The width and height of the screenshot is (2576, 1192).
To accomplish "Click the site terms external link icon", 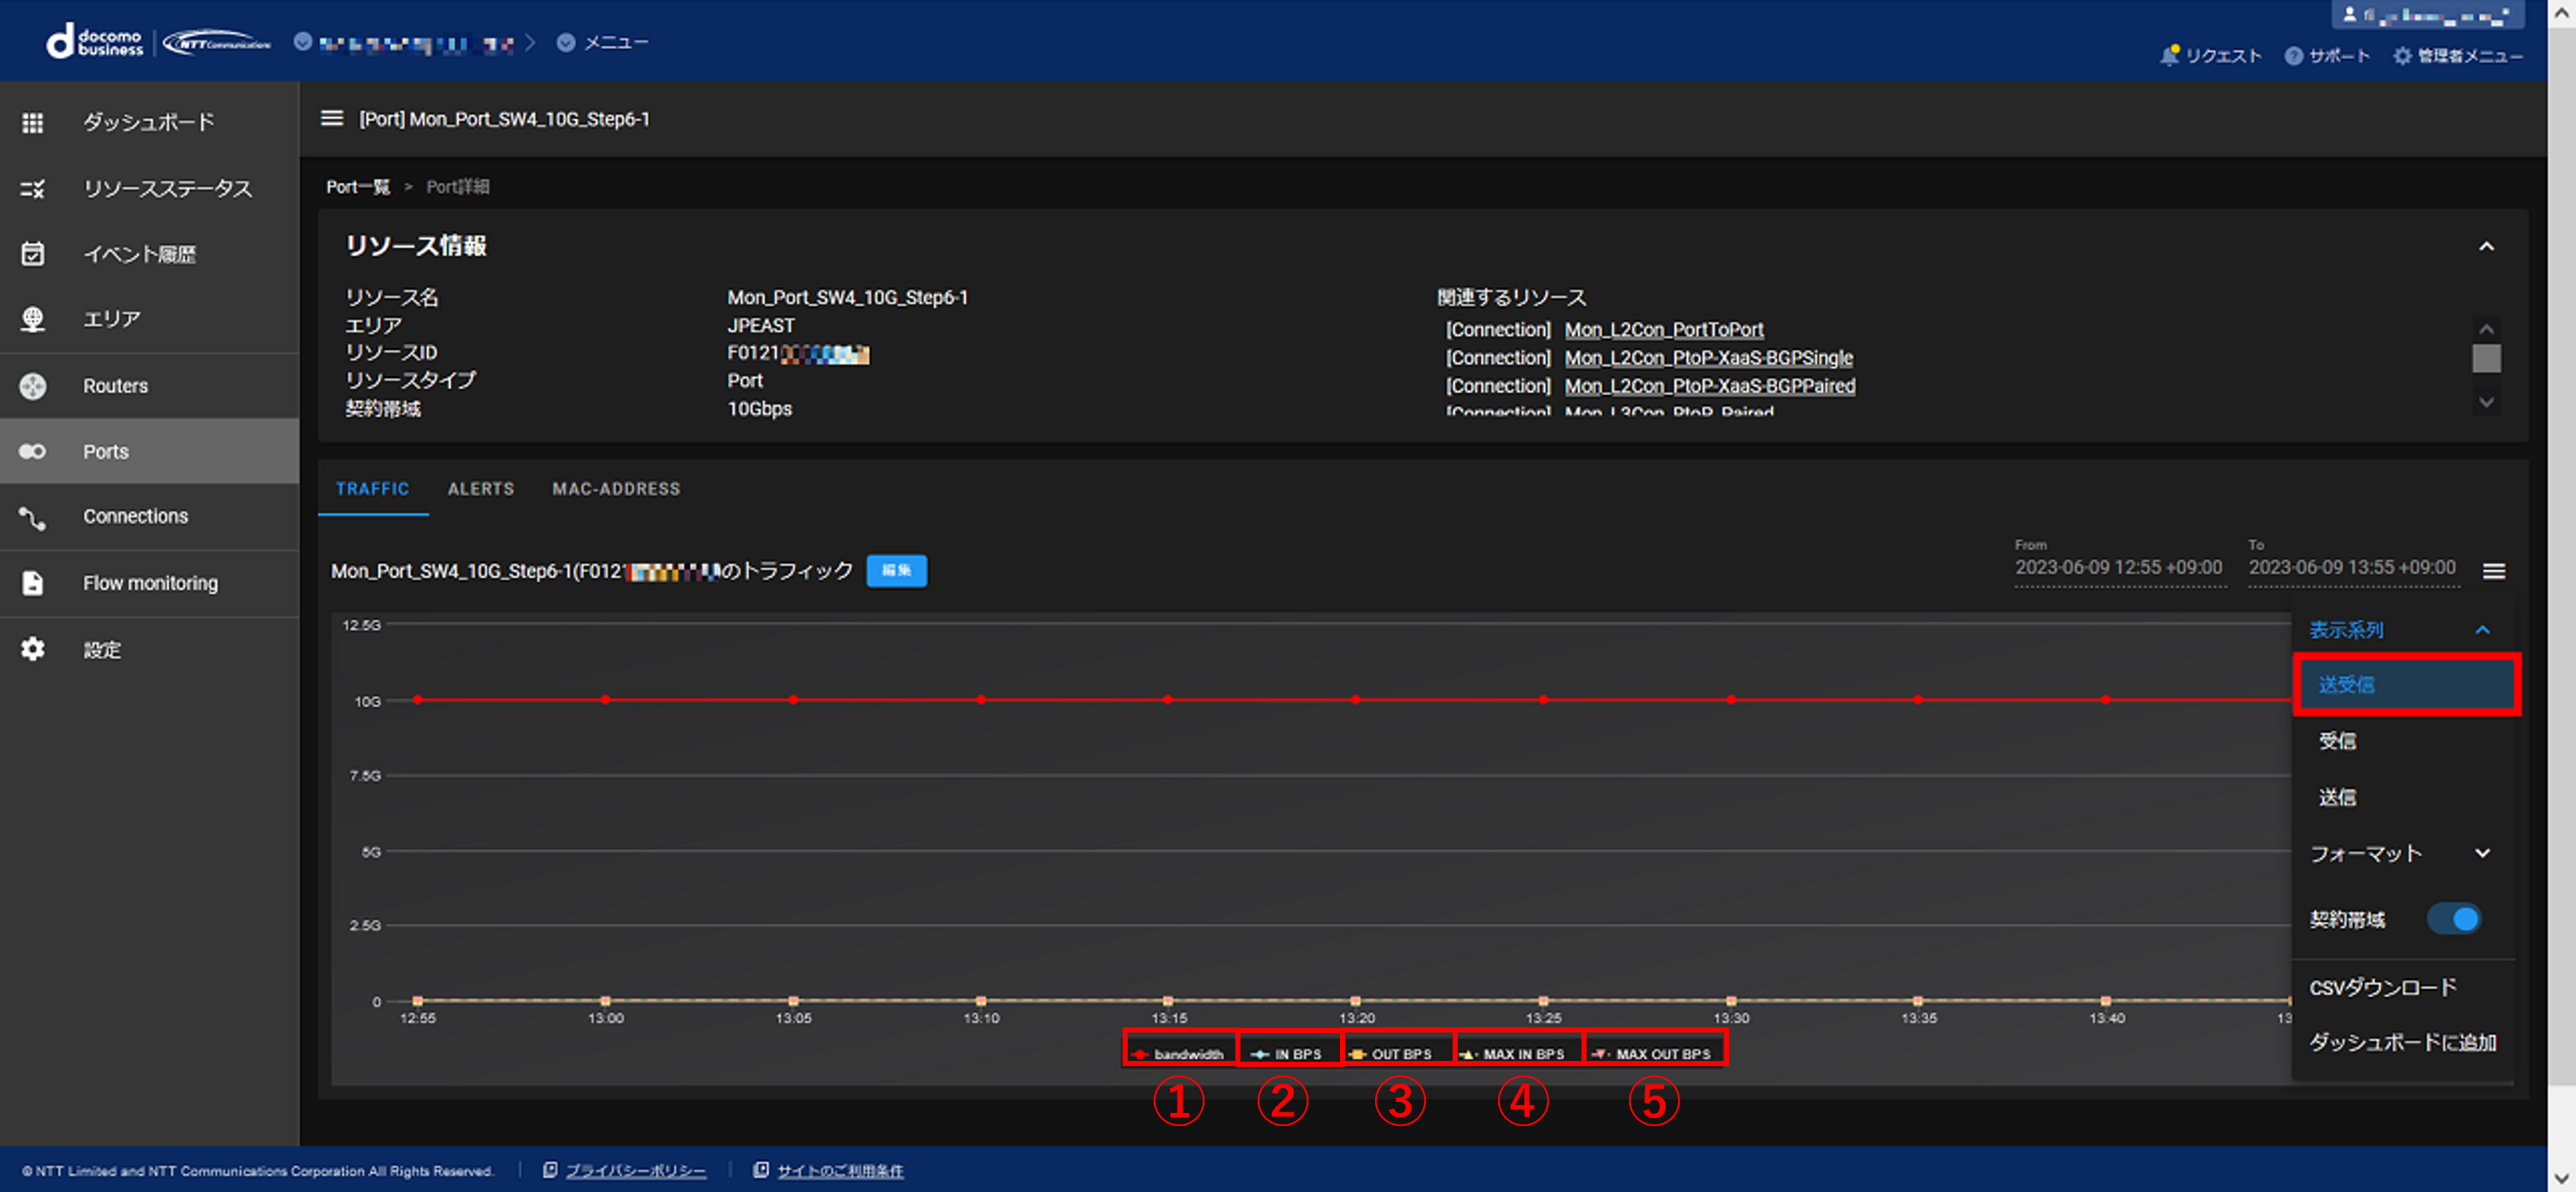I will point(761,1170).
